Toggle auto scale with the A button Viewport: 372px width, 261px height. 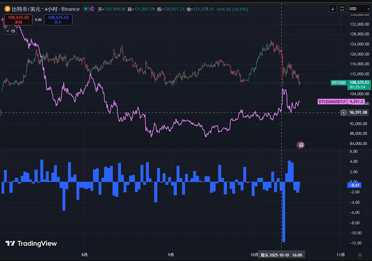[x=360, y=255]
